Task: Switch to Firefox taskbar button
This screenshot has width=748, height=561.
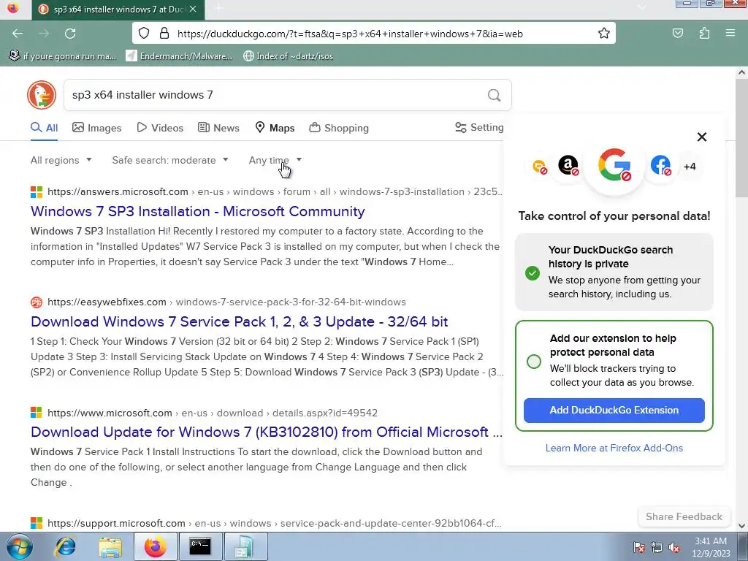Action: [x=155, y=546]
